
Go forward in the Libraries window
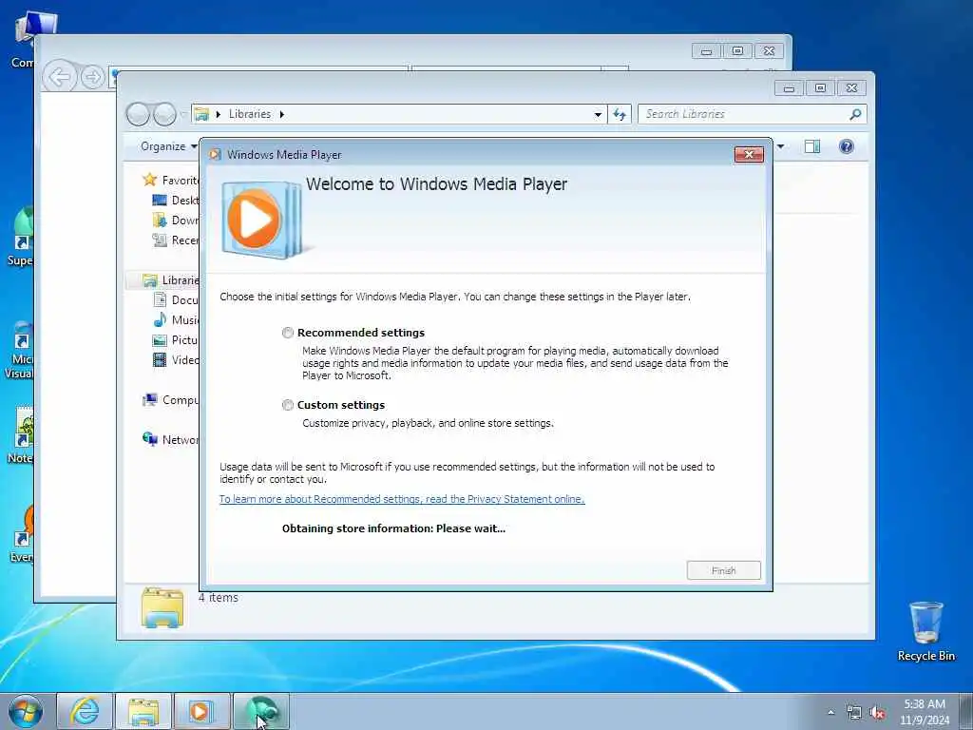coord(164,114)
